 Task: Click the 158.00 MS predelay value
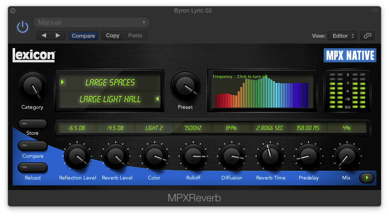tap(308, 128)
